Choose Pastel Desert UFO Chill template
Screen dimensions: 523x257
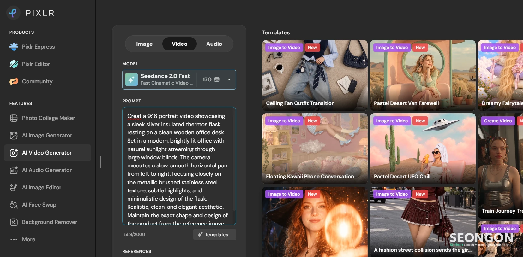click(x=423, y=149)
